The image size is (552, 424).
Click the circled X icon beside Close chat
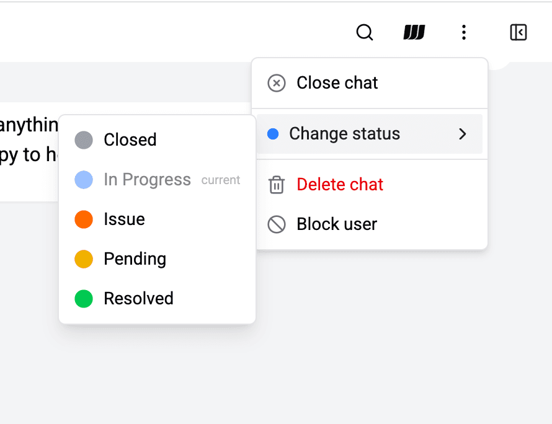coord(277,83)
